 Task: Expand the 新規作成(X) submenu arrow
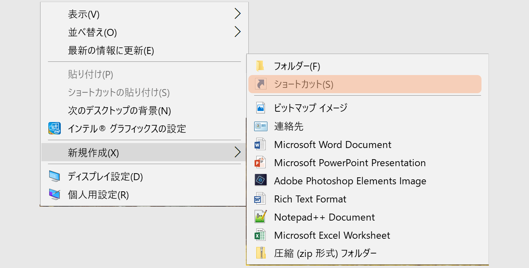pos(238,153)
